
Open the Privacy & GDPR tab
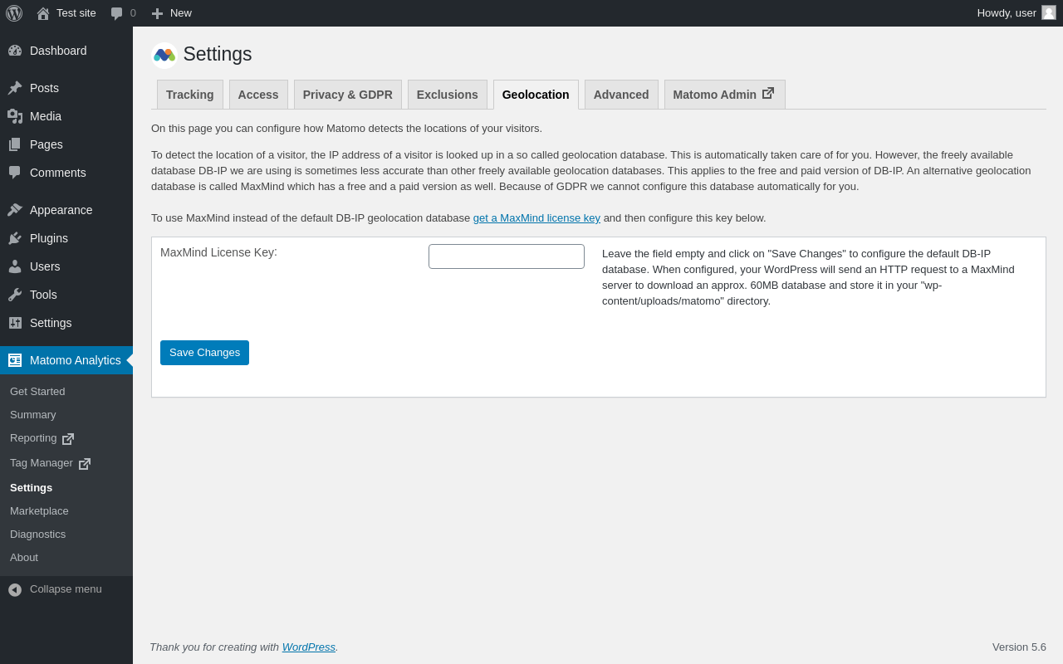click(x=347, y=95)
